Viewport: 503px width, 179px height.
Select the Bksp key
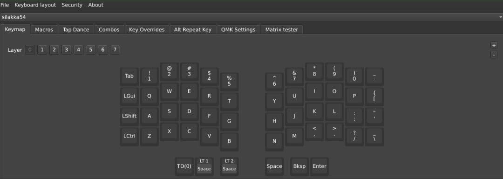[x=299, y=166]
